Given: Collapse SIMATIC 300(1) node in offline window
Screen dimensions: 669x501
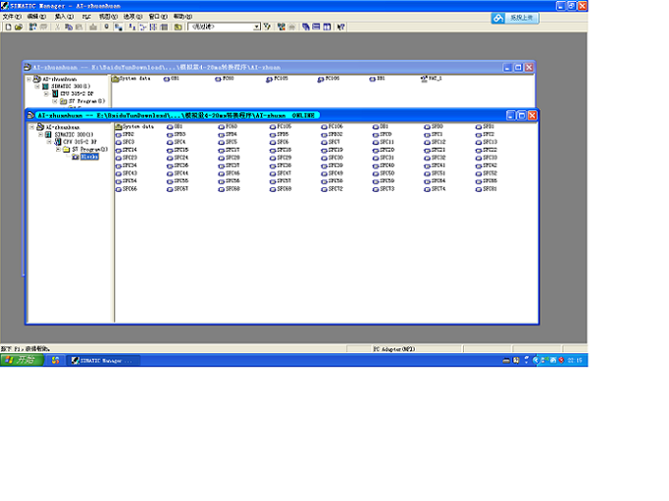Looking at the screenshot, I should point(37,87).
